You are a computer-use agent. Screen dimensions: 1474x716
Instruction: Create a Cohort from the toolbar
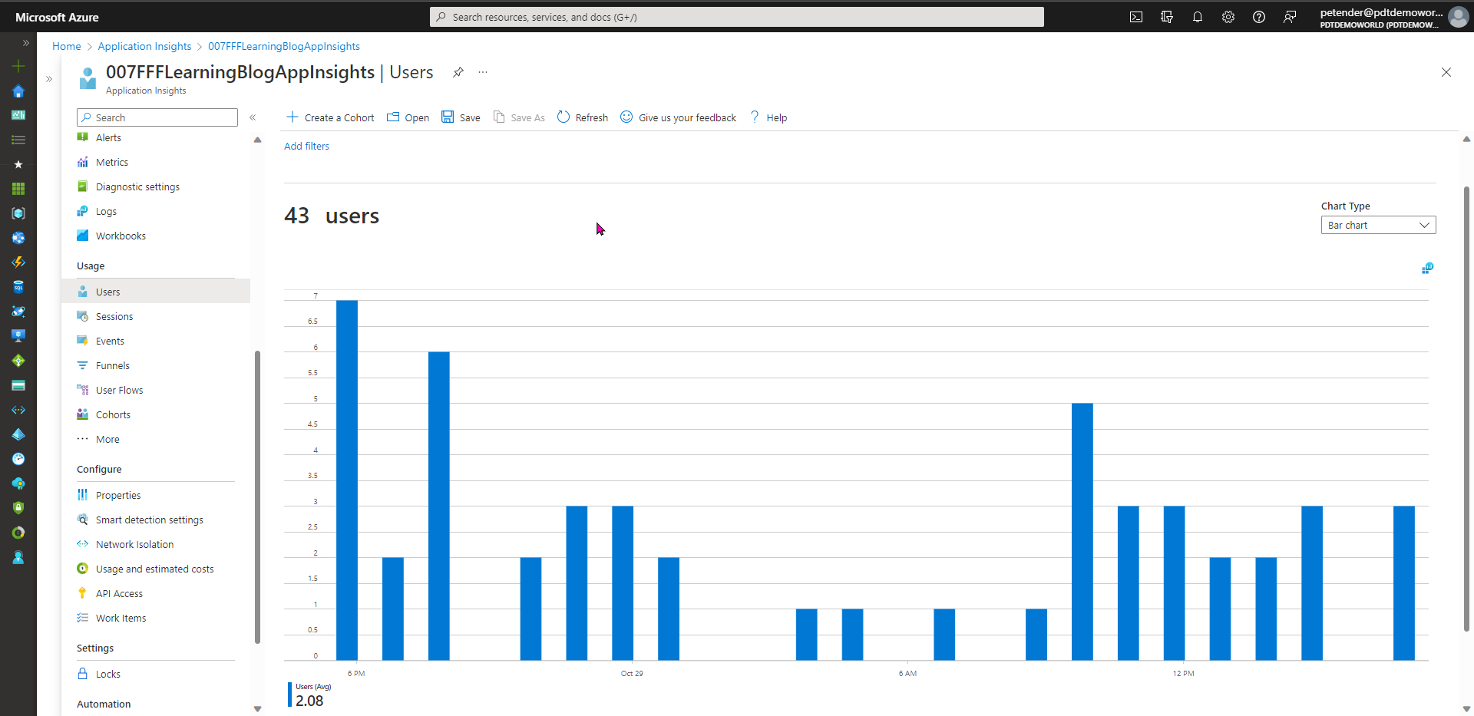pos(329,117)
